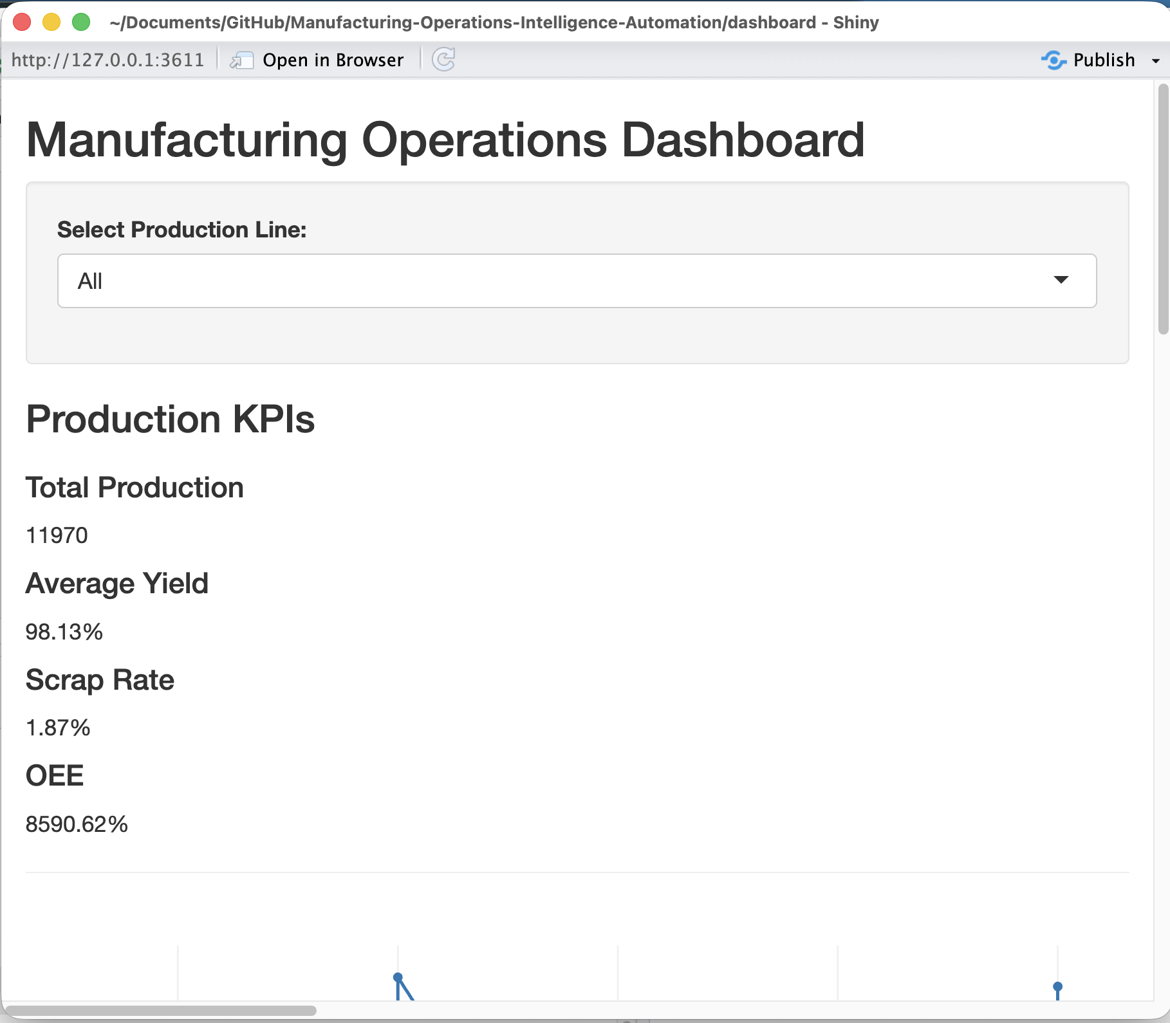Open the Publish dropdown arrow
The image size is (1170, 1023).
pos(1155,60)
